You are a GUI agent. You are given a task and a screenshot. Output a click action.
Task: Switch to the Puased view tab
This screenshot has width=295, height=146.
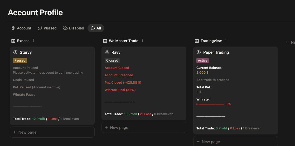[x=47, y=28]
